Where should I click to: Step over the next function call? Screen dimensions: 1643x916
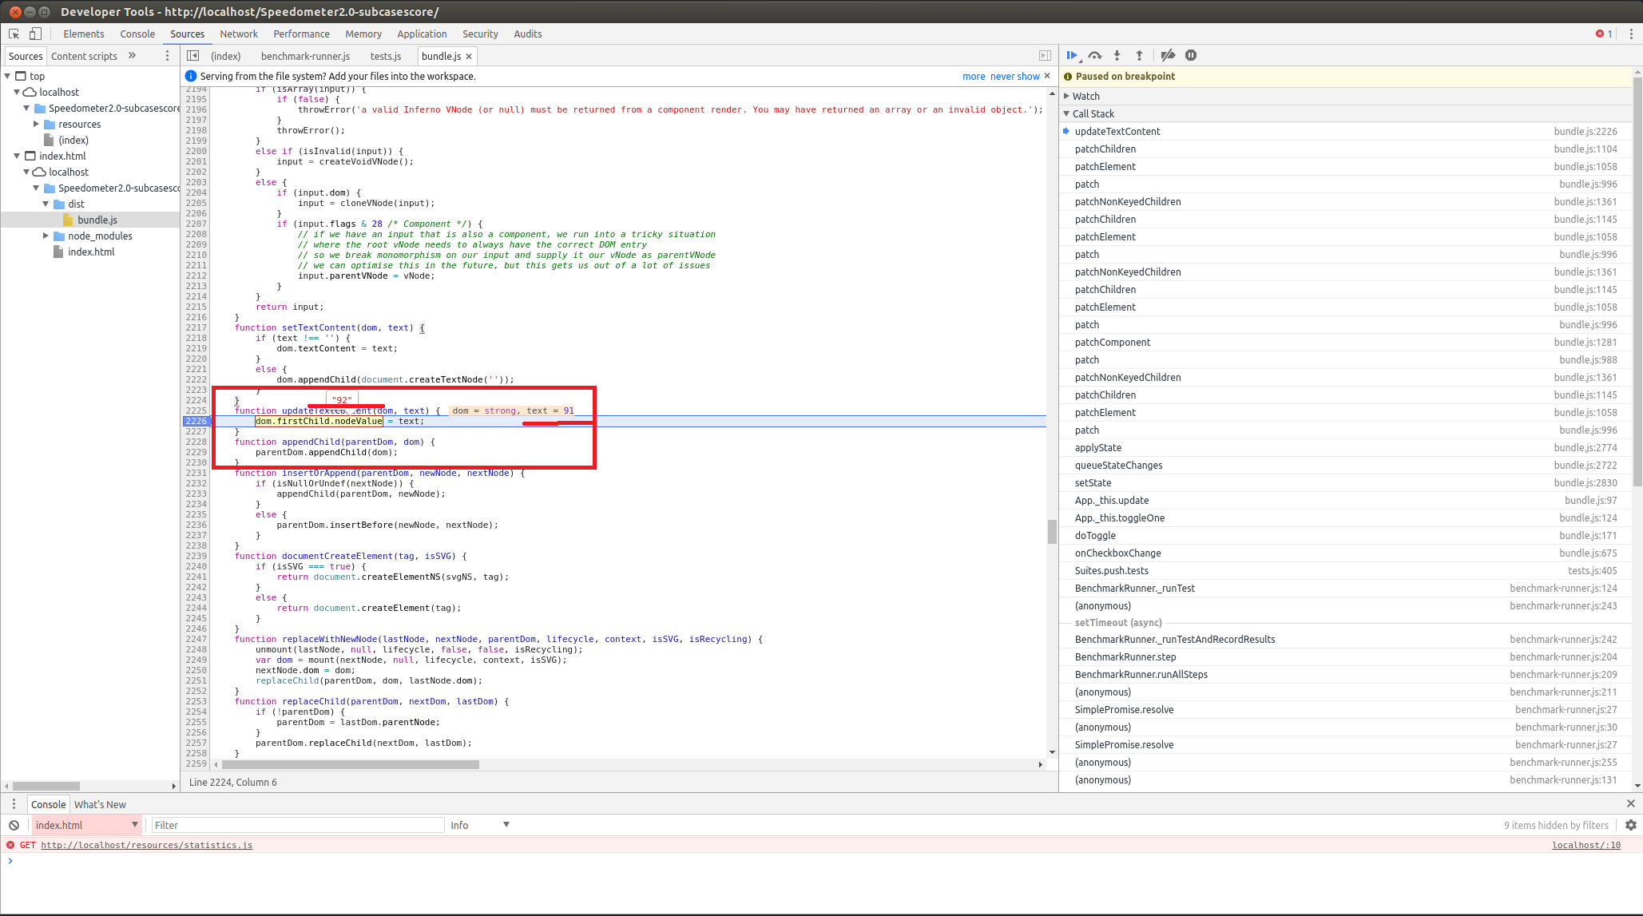tap(1094, 55)
